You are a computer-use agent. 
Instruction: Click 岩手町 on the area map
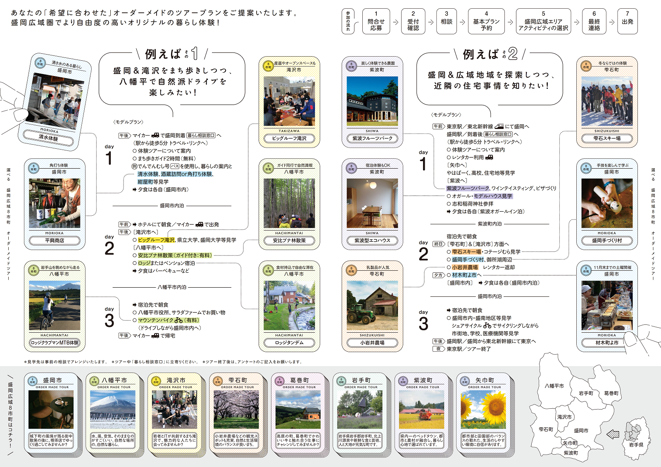tap(586, 393)
